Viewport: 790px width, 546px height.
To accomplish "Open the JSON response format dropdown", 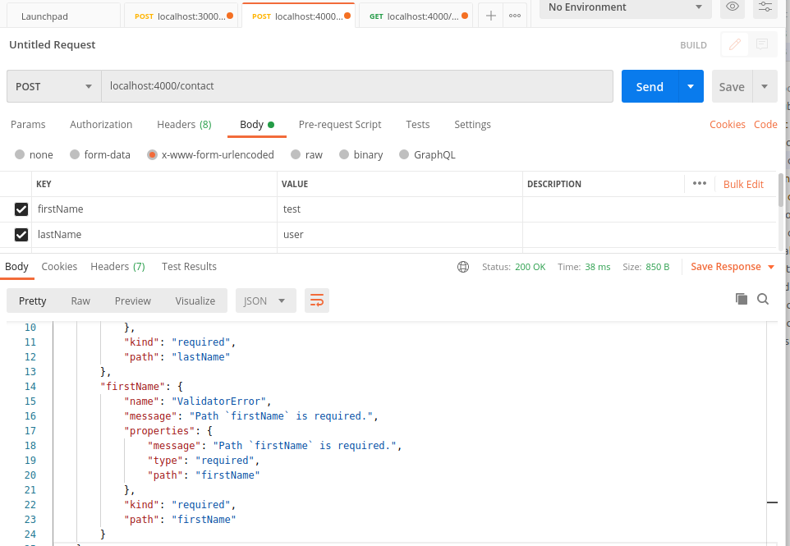I will 265,301.
